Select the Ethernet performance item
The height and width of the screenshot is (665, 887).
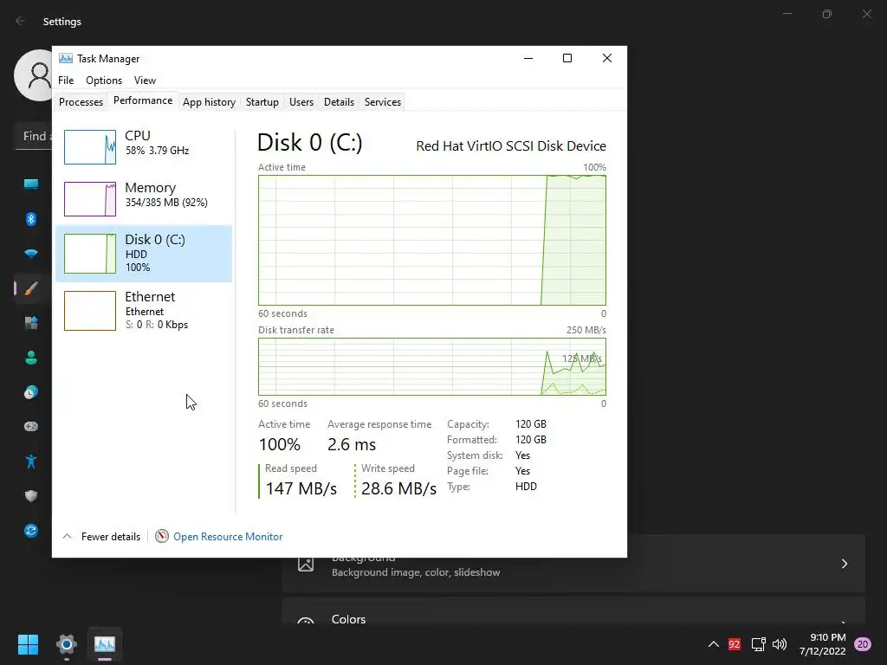coord(144,311)
